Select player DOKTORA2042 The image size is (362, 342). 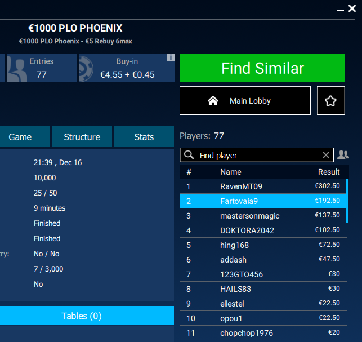(263, 230)
